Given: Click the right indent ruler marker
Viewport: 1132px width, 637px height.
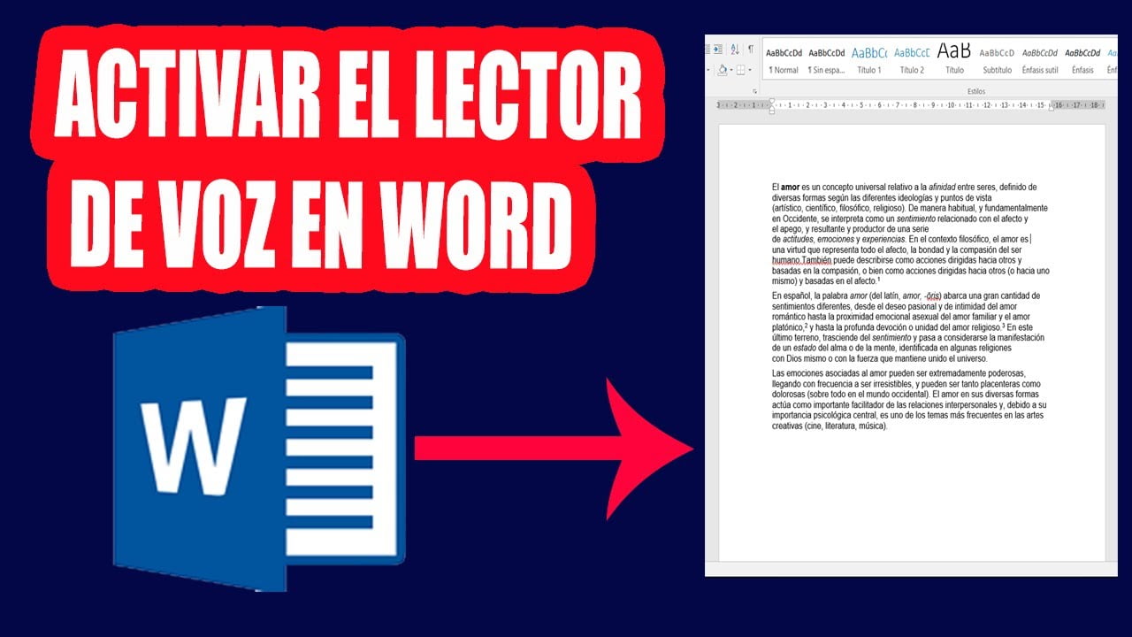Looking at the screenshot, I should click(x=1050, y=108).
